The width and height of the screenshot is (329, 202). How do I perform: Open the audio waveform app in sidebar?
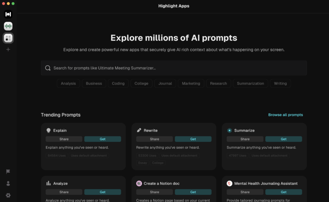pos(8,26)
